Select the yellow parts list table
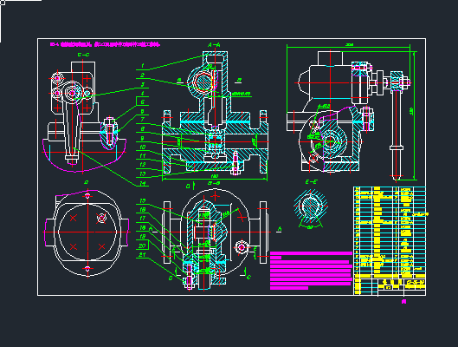This screenshot has height=347, width=458. (390, 232)
